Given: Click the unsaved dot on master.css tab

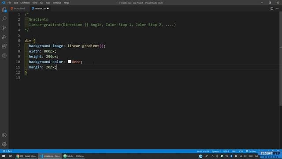Looking at the screenshot, I should click(48, 8).
